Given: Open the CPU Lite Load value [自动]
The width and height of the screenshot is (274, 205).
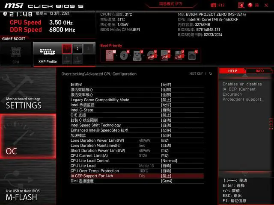Looking at the screenshot, I should (x=166, y=166).
